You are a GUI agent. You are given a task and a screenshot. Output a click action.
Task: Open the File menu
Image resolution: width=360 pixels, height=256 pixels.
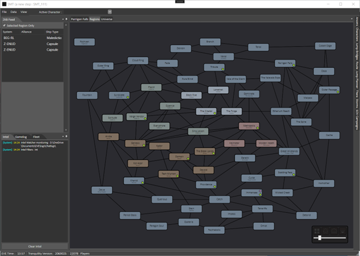click(5, 11)
